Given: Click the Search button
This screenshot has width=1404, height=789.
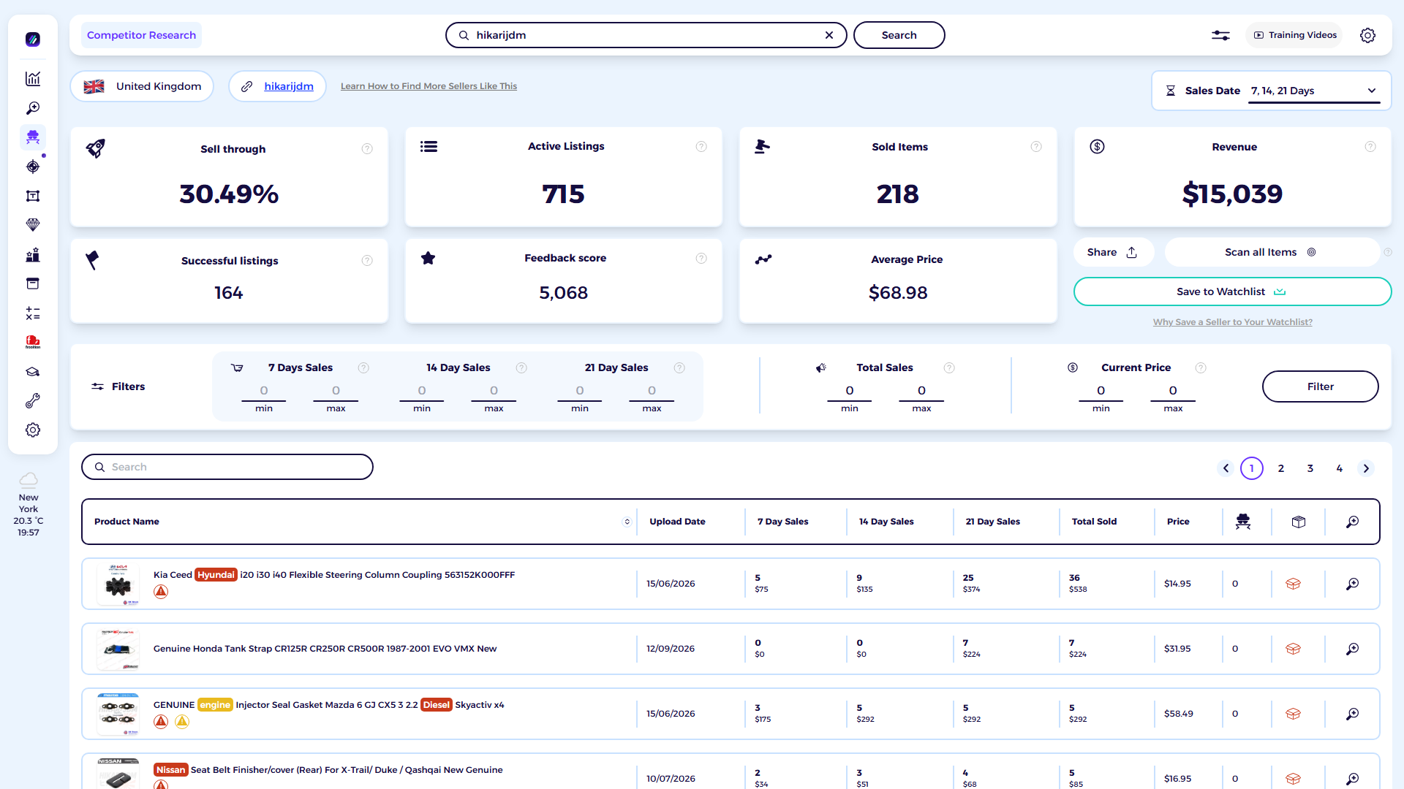Looking at the screenshot, I should [x=899, y=35].
